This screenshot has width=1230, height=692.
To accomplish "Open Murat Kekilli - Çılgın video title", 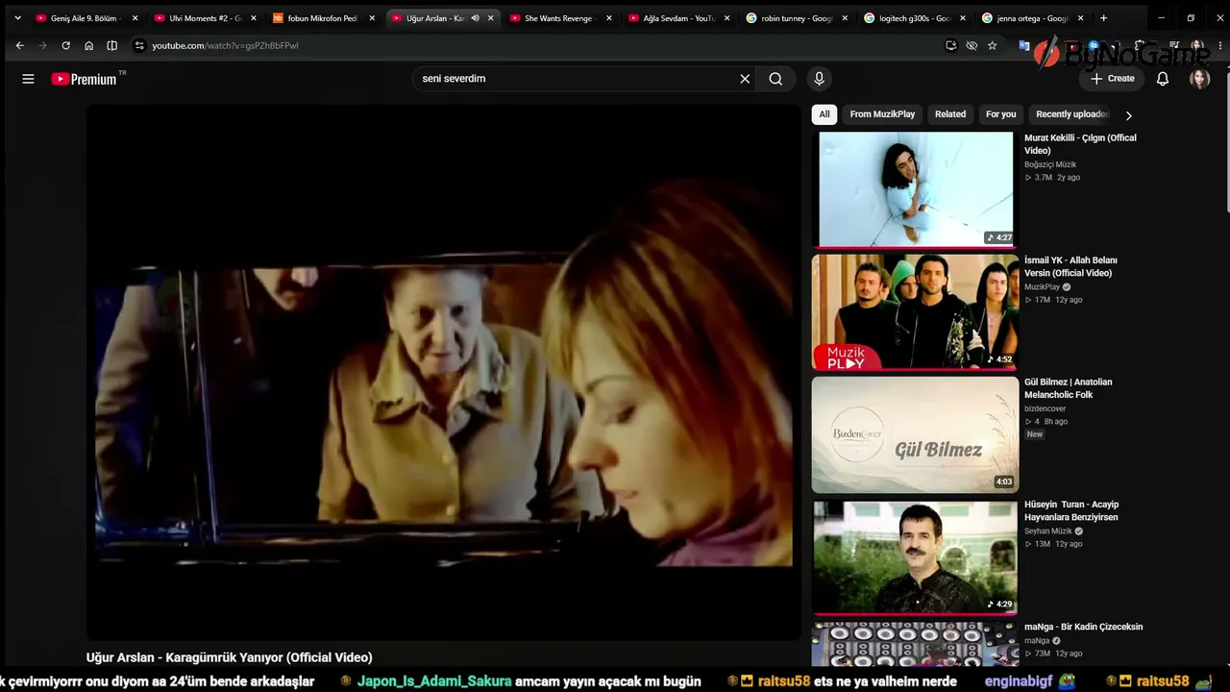I will pyautogui.click(x=1080, y=144).
